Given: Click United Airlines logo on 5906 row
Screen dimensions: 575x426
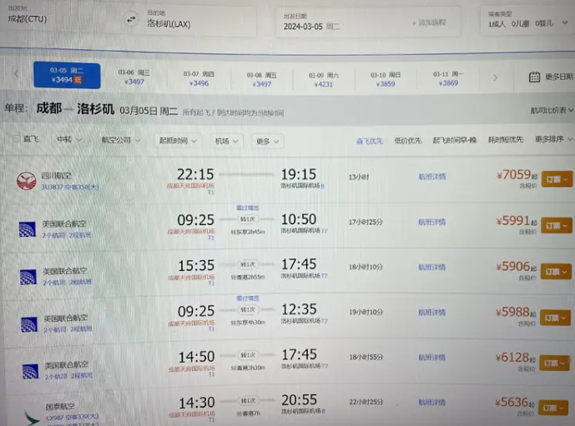Looking at the screenshot, I should [28, 277].
